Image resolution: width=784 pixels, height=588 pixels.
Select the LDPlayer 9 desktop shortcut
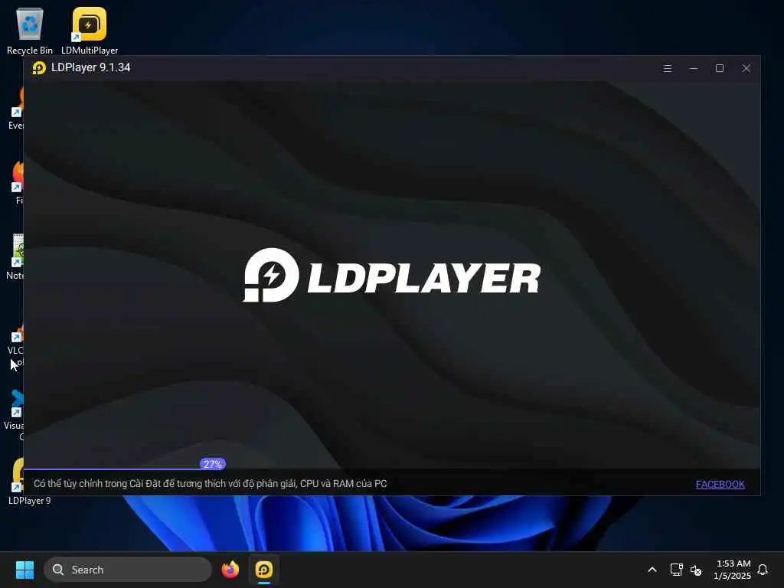click(16, 481)
